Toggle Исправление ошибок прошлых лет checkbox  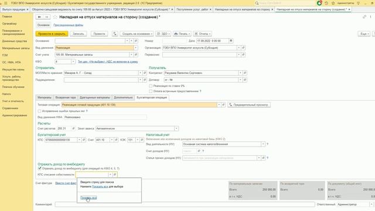(39, 111)
